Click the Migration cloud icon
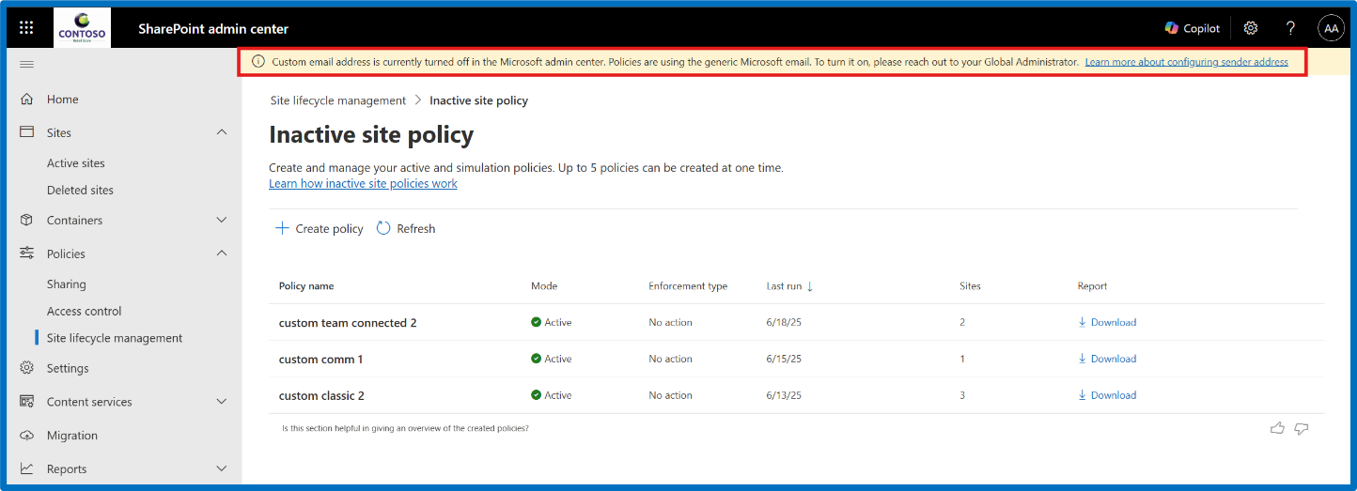The width and height of the screenshot is (1357, 491). point(26,435)
